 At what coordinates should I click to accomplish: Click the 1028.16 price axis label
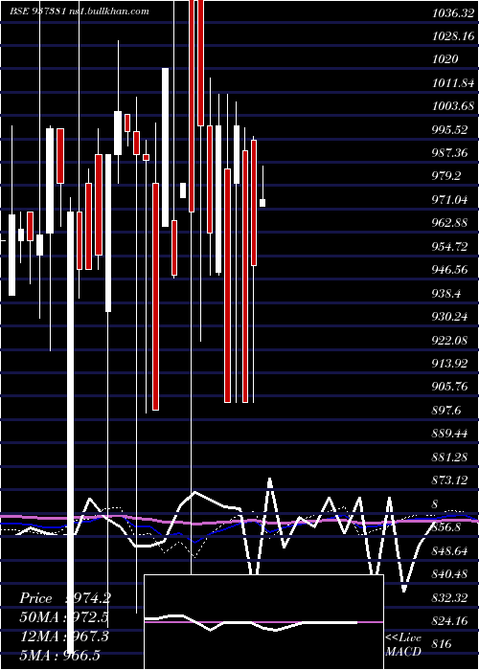(x=453, y=36)
